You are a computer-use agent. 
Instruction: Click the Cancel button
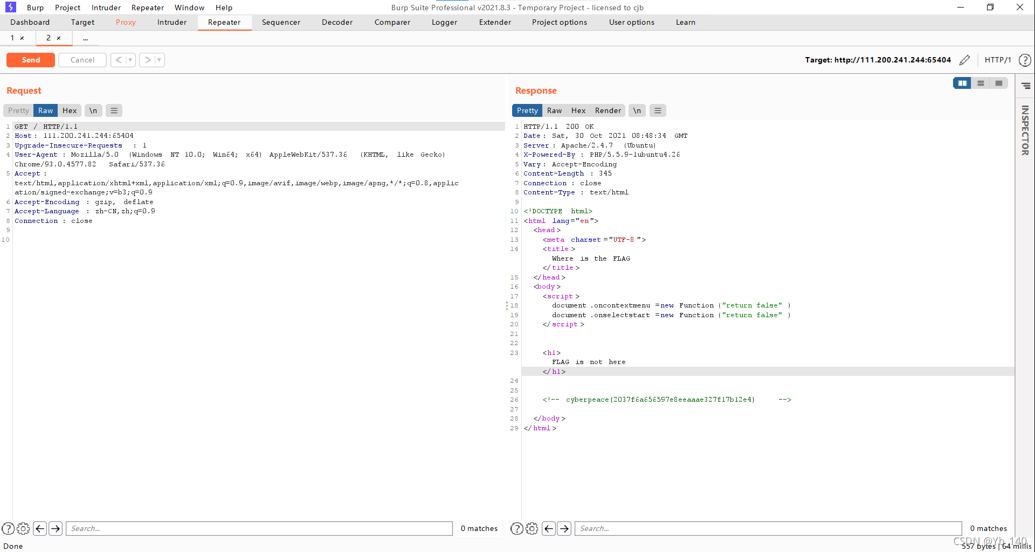82,60
